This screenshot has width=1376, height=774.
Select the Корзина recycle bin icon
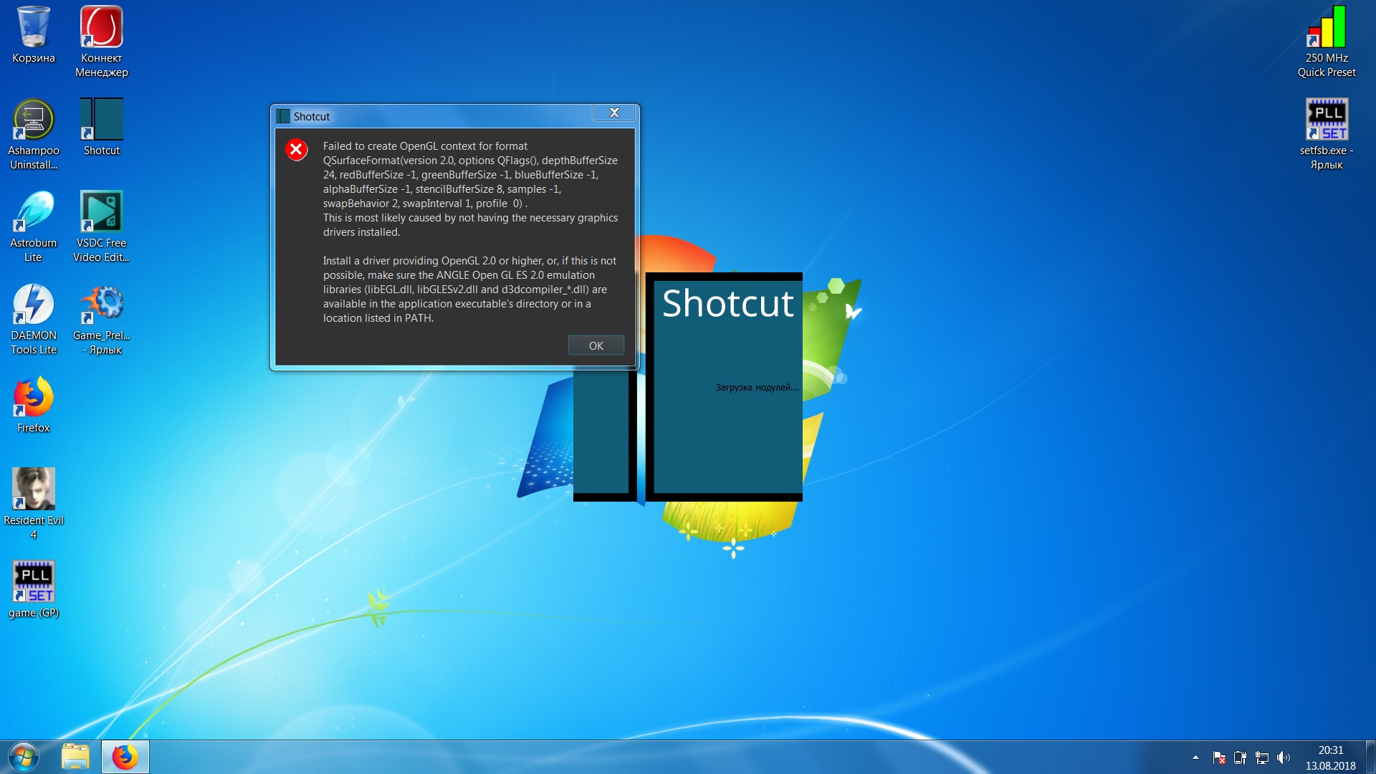(33, 28)
